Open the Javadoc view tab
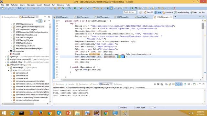 pyautogui.click(x=70, y=84)
